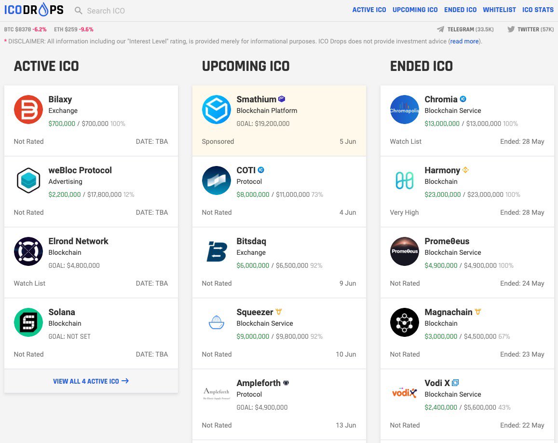558x443 pixels.
Task: Click the blue square badge beside Vodi X
Action: 455,383
